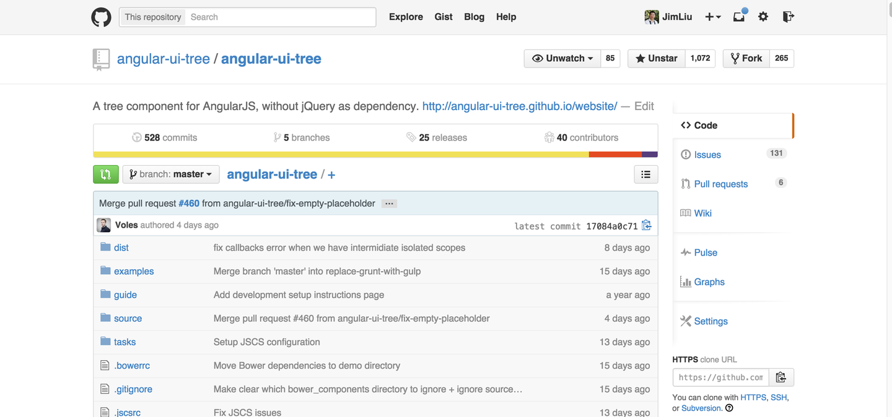Open pull request #460 link

click(189, 204)
